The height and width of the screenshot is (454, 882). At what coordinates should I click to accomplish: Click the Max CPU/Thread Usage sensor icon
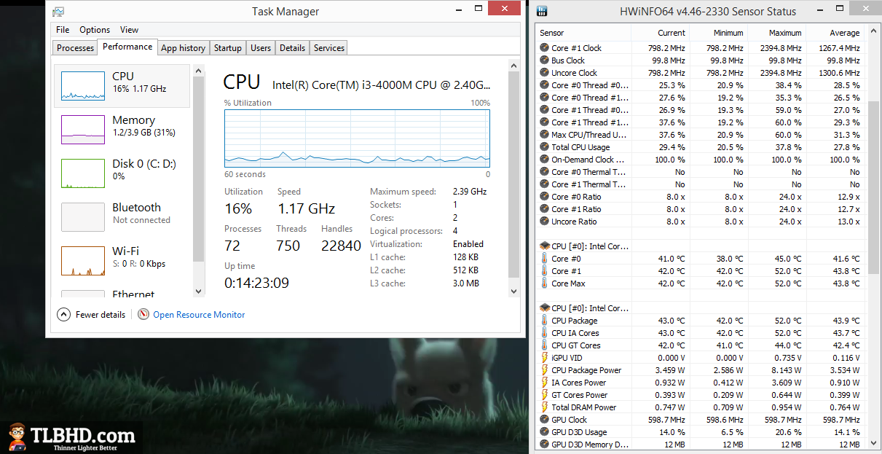coord(544,135)
